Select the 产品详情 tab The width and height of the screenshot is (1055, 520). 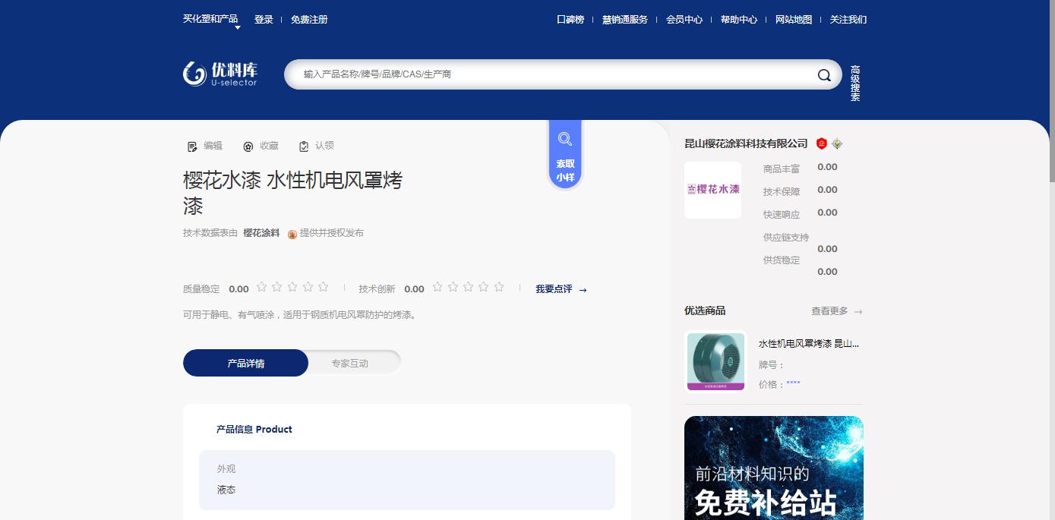coord(245,363)
